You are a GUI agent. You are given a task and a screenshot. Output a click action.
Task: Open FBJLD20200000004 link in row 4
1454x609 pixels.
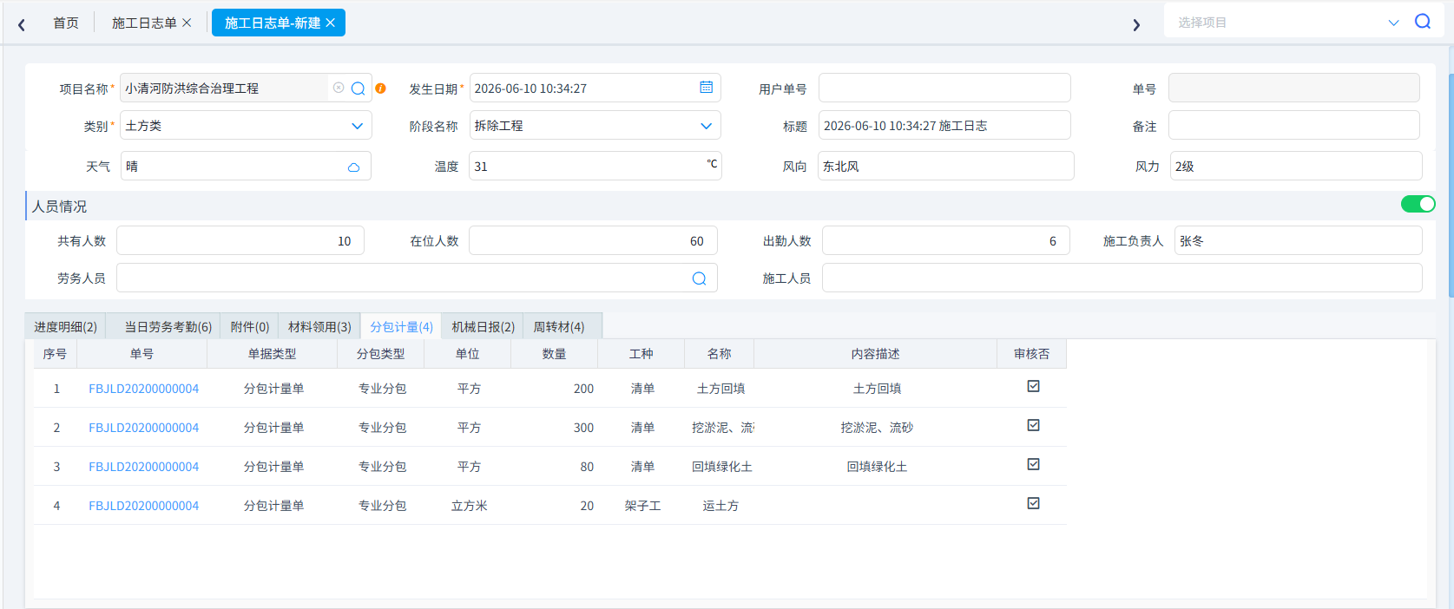[144, 506]
